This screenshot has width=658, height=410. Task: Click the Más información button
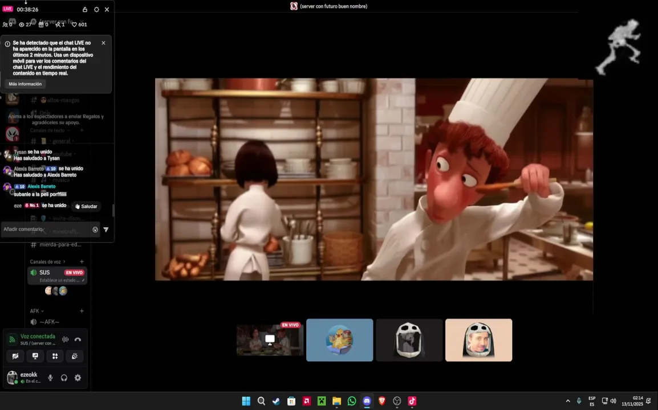coord(25,84)
